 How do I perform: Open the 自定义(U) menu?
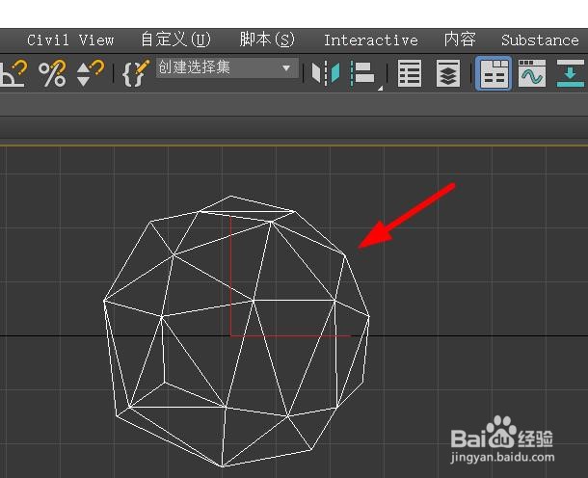point(175,40)
